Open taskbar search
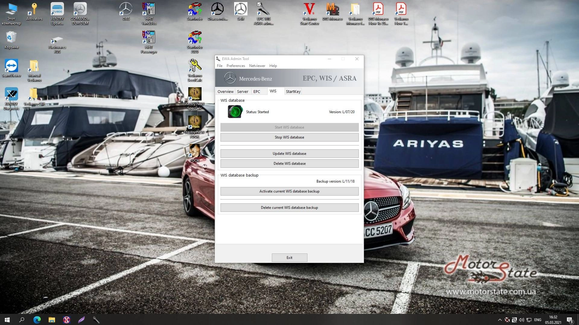 tap(22, 320)
